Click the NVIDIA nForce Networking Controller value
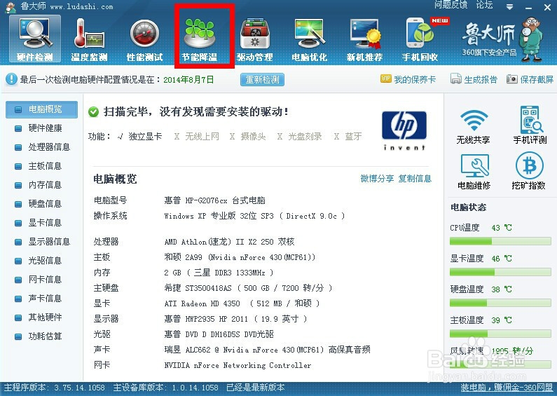The height and width of the screenshot is (396, 557). [238, 365]
